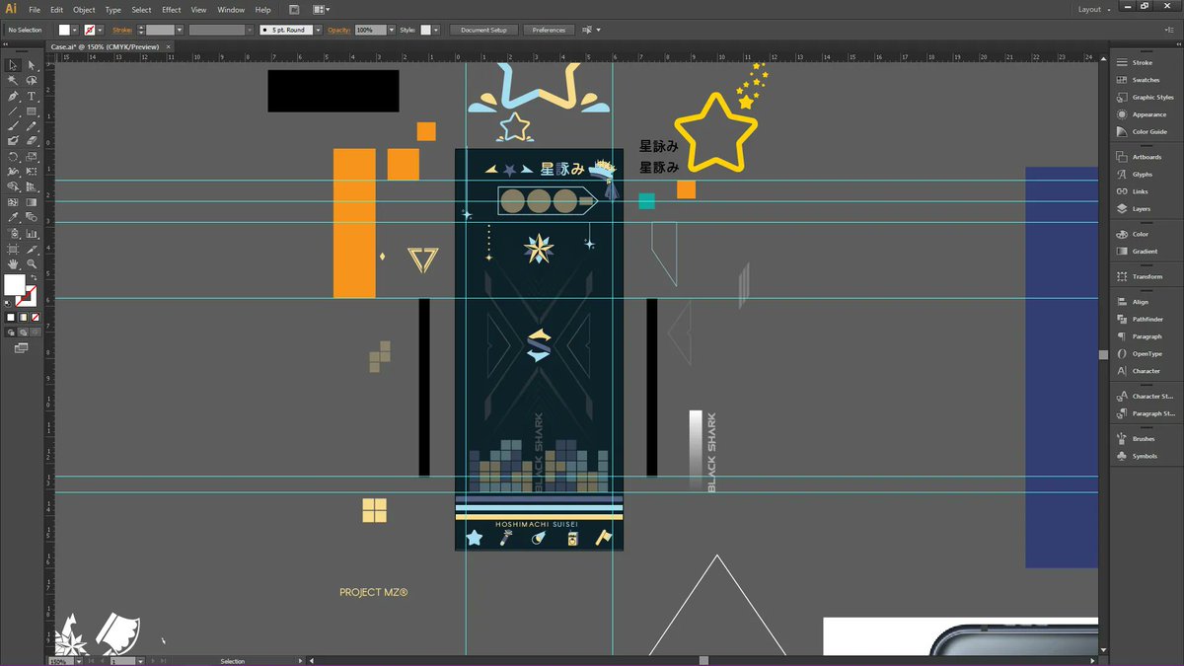Select the Lasso tool

pyautogui.click(x=32, y=81)
